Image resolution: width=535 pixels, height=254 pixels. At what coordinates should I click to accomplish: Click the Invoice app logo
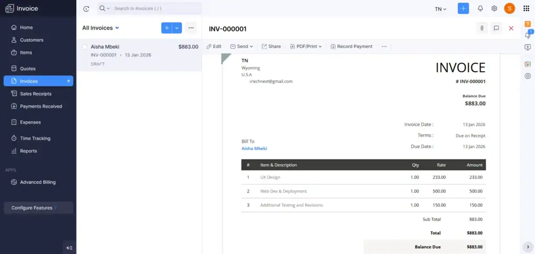click(22, 8)
